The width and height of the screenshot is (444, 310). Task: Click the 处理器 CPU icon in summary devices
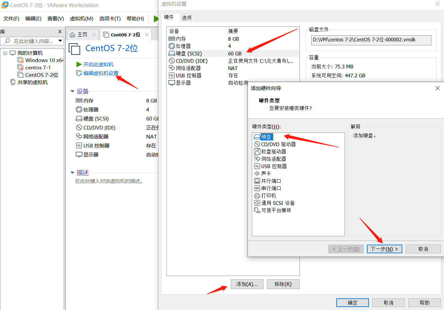click(x=79, y=109)
